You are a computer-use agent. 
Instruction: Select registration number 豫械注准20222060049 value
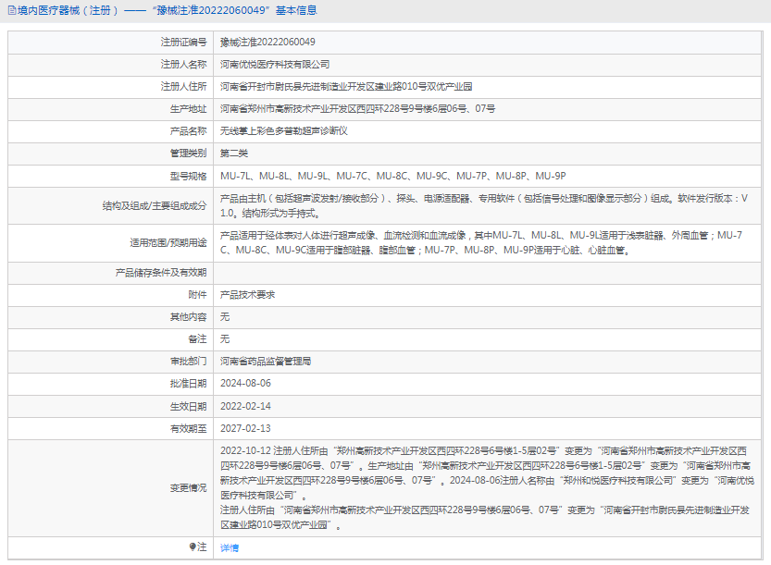click(x=267, y=43)
